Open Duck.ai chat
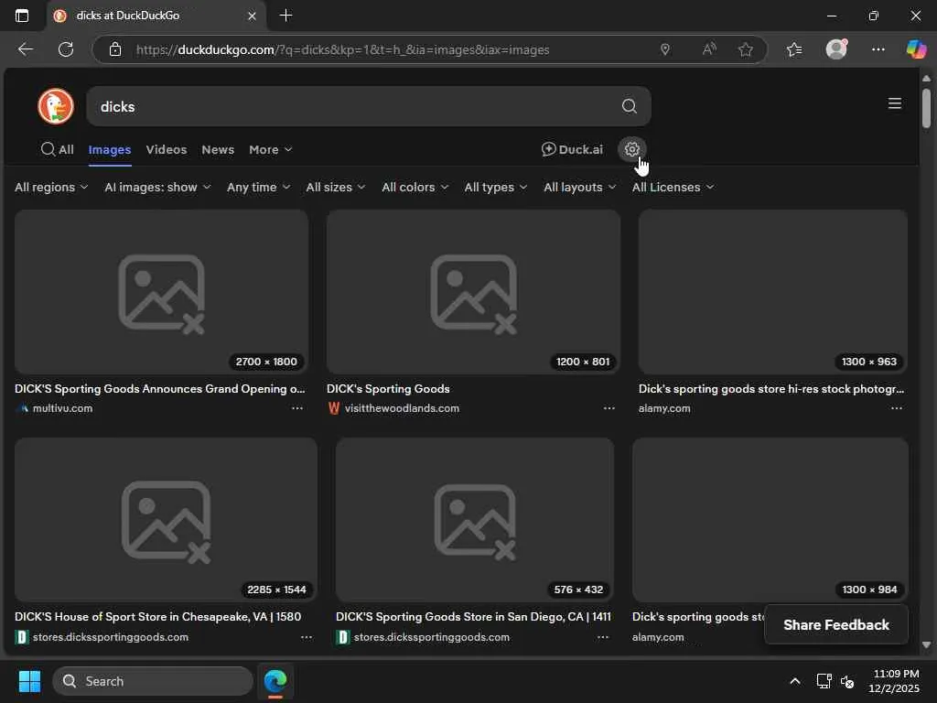The width and height of the screenshot is (937, 703). tap(572, 149)
